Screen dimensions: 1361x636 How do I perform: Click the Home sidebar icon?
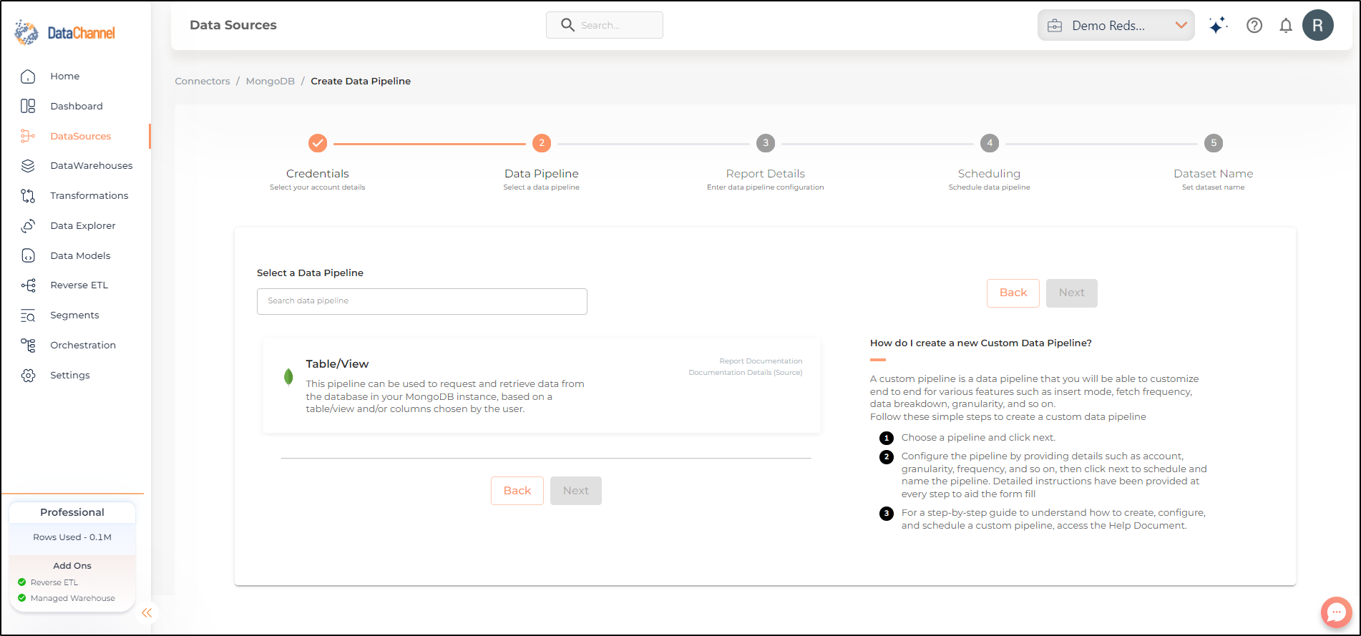[x=28, y=77]
